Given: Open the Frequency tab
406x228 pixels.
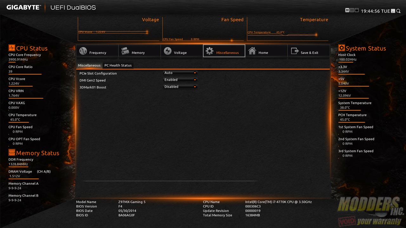Looking at the screenshot, I should pos(97,51).
